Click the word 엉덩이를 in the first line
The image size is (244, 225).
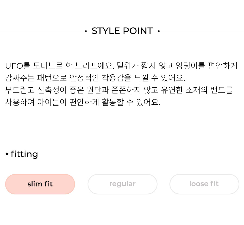(x=191, y=66)
